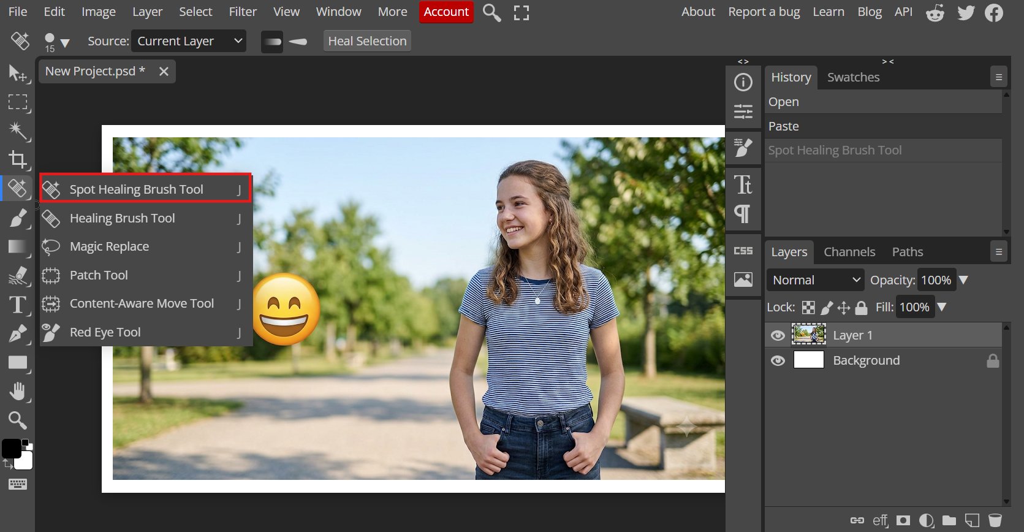Open layer effects eff icon
Image resolution: width=1024 pixels, height=532 pixels.
(x=881, y=520)
